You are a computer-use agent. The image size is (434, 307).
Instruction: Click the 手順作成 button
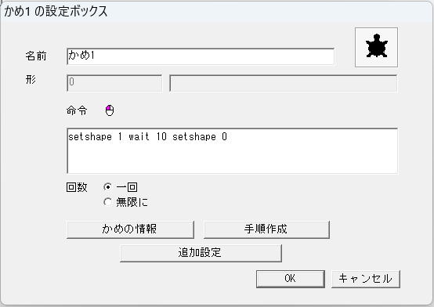coord(266,229)
